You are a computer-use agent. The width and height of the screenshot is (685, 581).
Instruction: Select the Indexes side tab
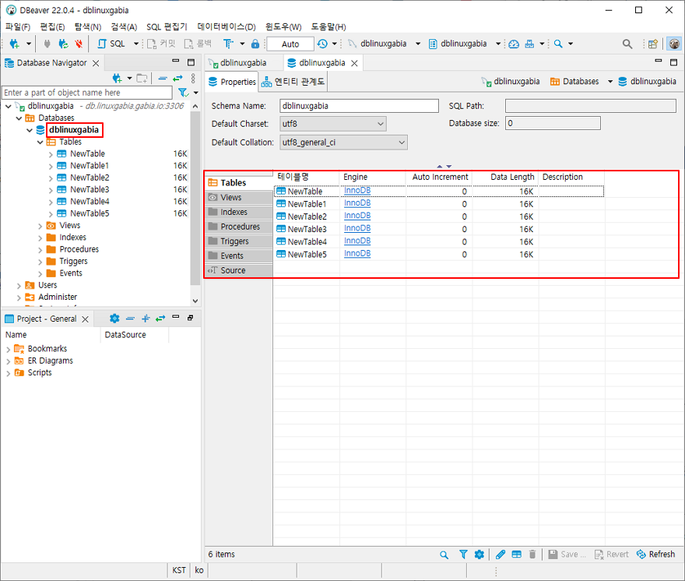coord(239,212)
